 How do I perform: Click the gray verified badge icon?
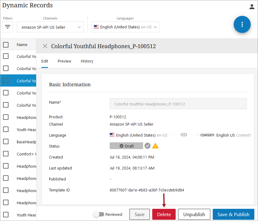click(x=148, y=146)
